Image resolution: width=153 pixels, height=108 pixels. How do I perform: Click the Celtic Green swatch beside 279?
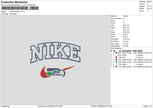click(x=116, y=66)
